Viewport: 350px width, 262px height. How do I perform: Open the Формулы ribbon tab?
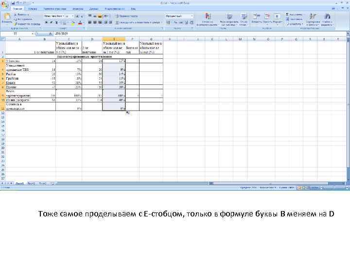(x=78, y=9)
